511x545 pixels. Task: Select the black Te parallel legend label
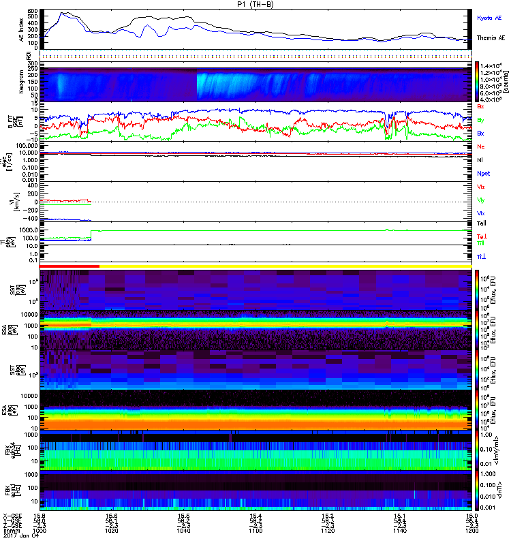pyautogui.click(x=482, y=223)
